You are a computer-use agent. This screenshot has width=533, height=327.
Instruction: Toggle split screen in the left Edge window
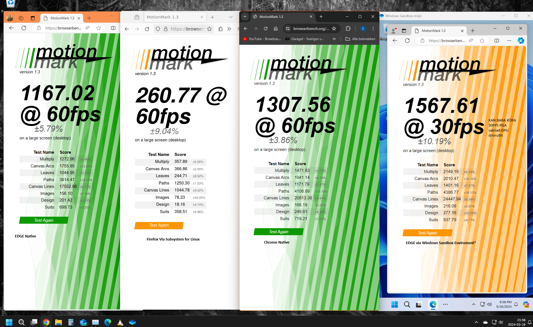pyautogui.click(x=113, y=28)
